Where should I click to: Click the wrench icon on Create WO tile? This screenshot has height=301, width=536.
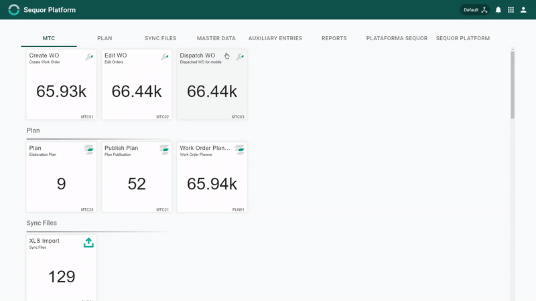pyautogui.click(x=89, y=57)
